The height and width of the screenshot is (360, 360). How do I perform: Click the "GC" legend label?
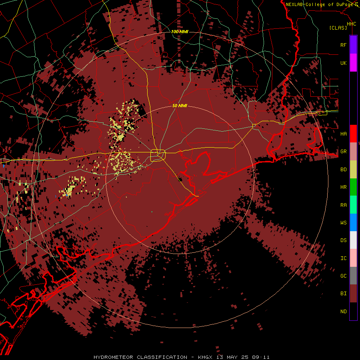[x=343, y=276]
